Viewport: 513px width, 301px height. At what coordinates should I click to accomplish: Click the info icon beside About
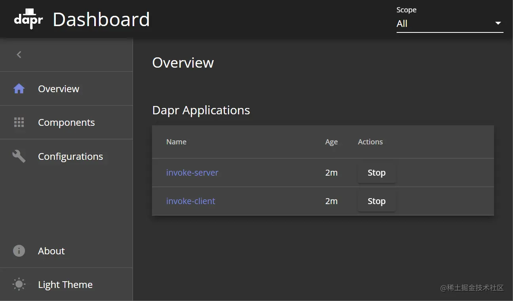point(19,251)
